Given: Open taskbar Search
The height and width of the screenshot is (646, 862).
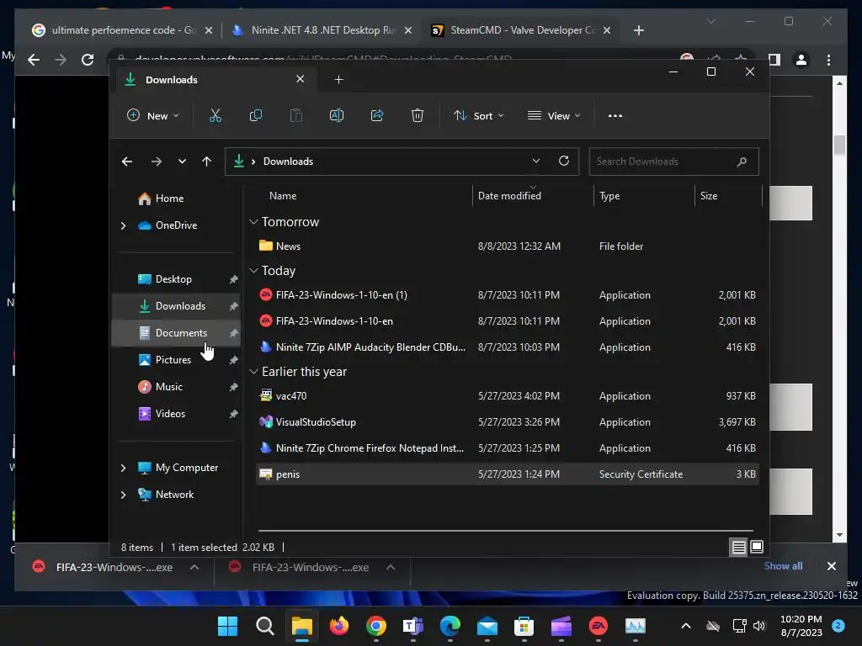Looking at the screenshot, I should (x=265, y=626).
